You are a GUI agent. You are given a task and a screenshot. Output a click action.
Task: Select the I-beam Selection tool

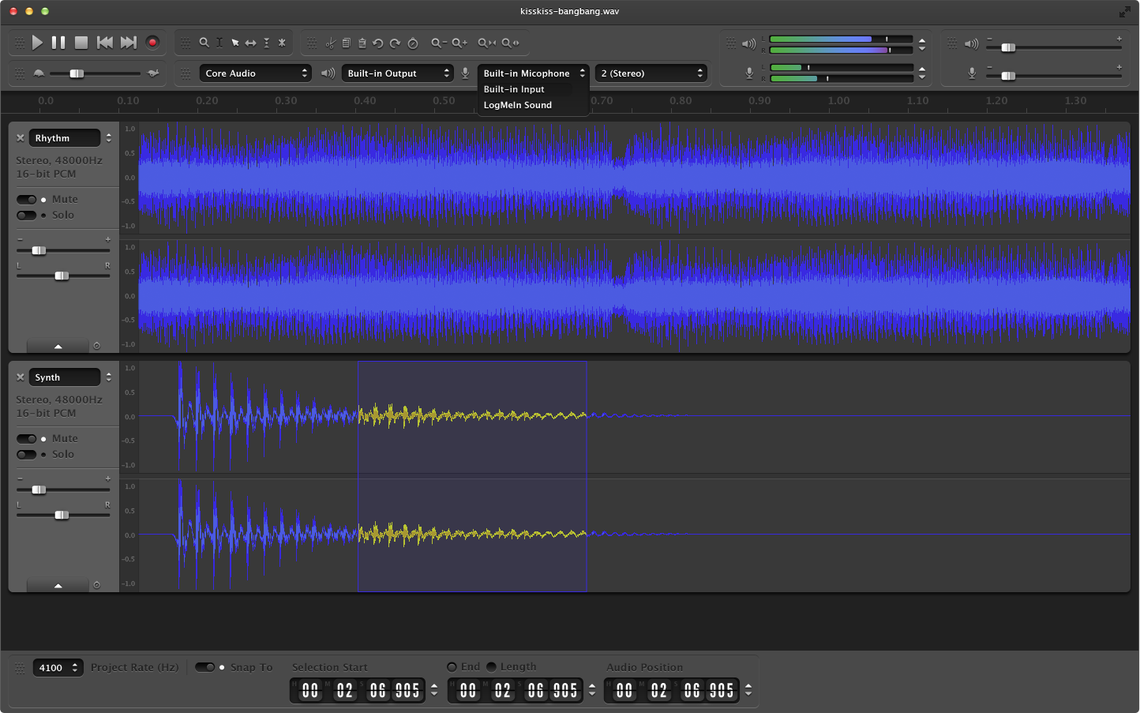click(219, 43)
